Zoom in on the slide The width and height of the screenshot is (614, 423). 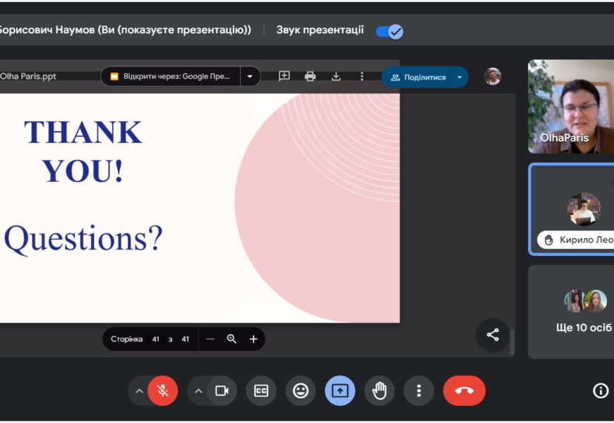tap(253, 339)
